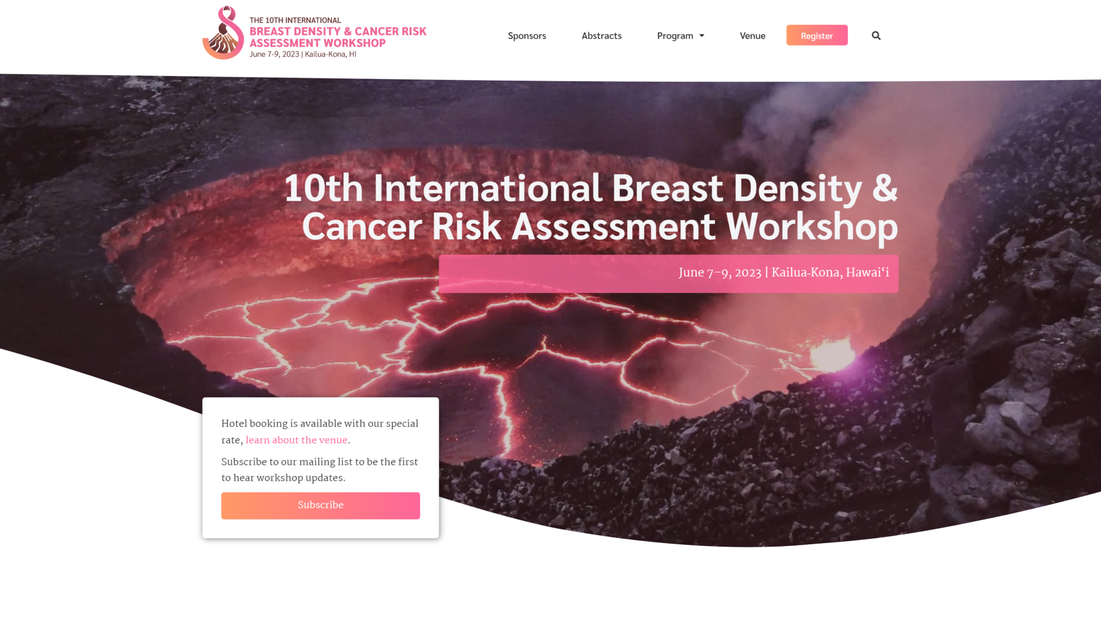Click the Subscribe button
1101x619 pixels.
tap(320, 505)
